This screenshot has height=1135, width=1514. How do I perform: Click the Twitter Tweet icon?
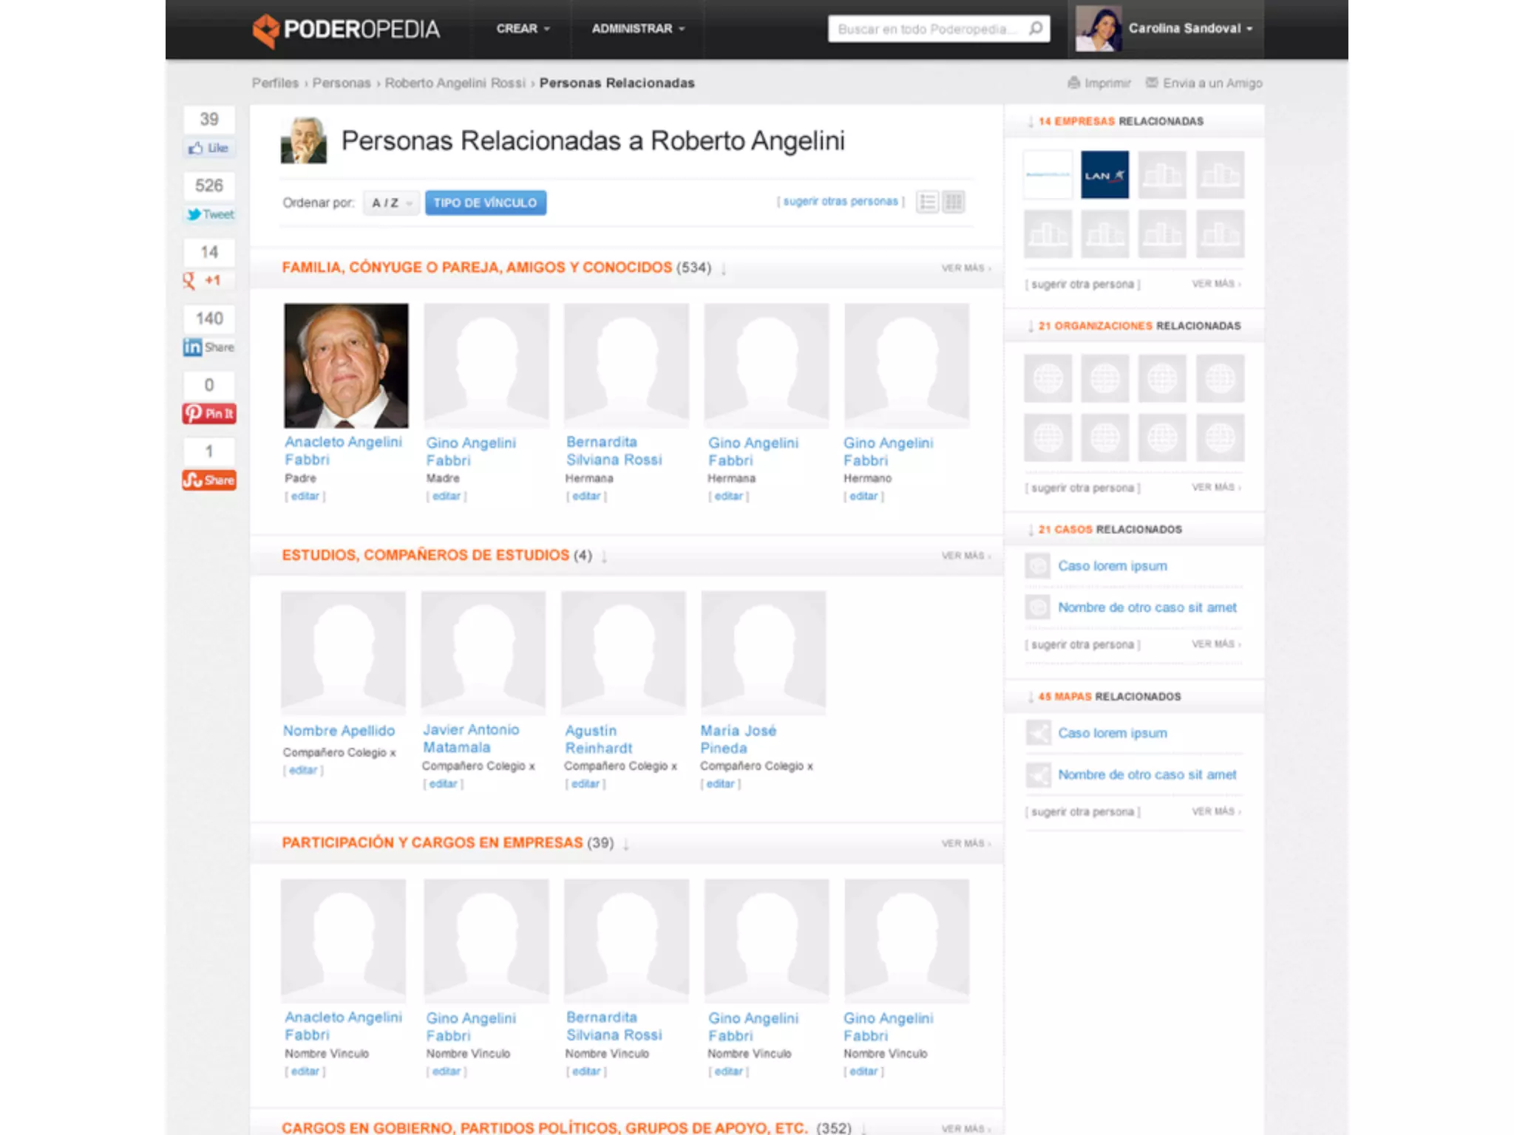pos(194,214)
